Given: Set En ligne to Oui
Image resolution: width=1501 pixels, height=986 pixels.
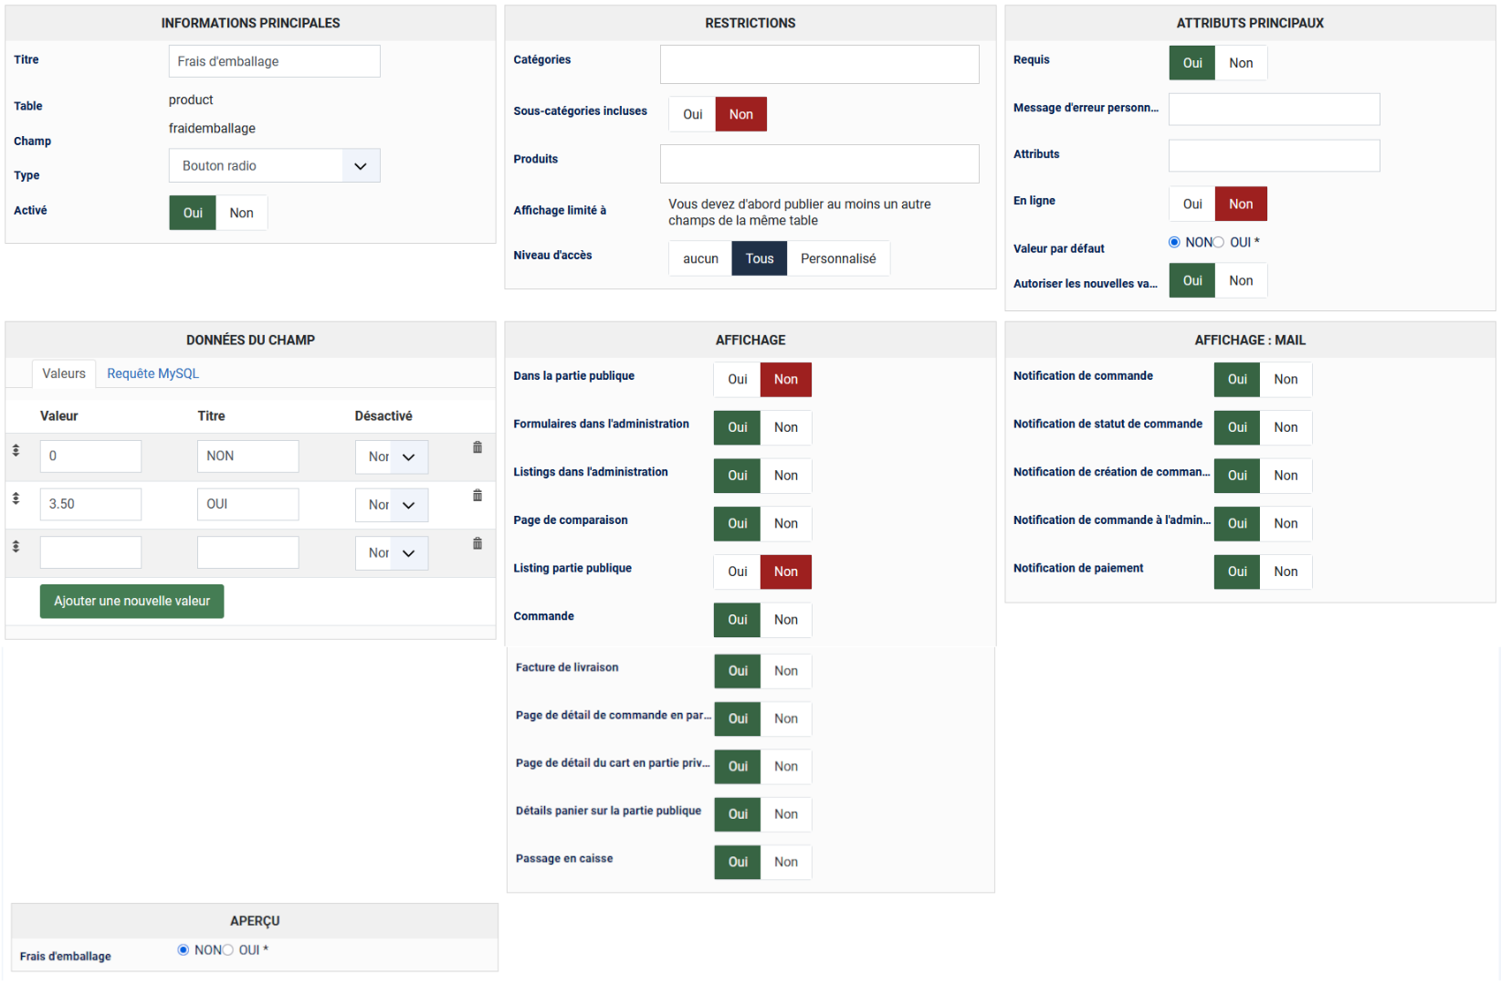Looking at the screenshot, I should tap(1191, 204).
